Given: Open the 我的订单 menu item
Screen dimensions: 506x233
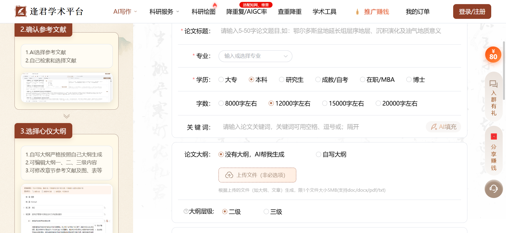Looking at the screenshot, I should pos(418,12).
